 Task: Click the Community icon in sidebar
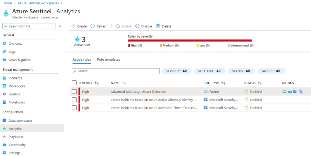click(x=4, y=145)
